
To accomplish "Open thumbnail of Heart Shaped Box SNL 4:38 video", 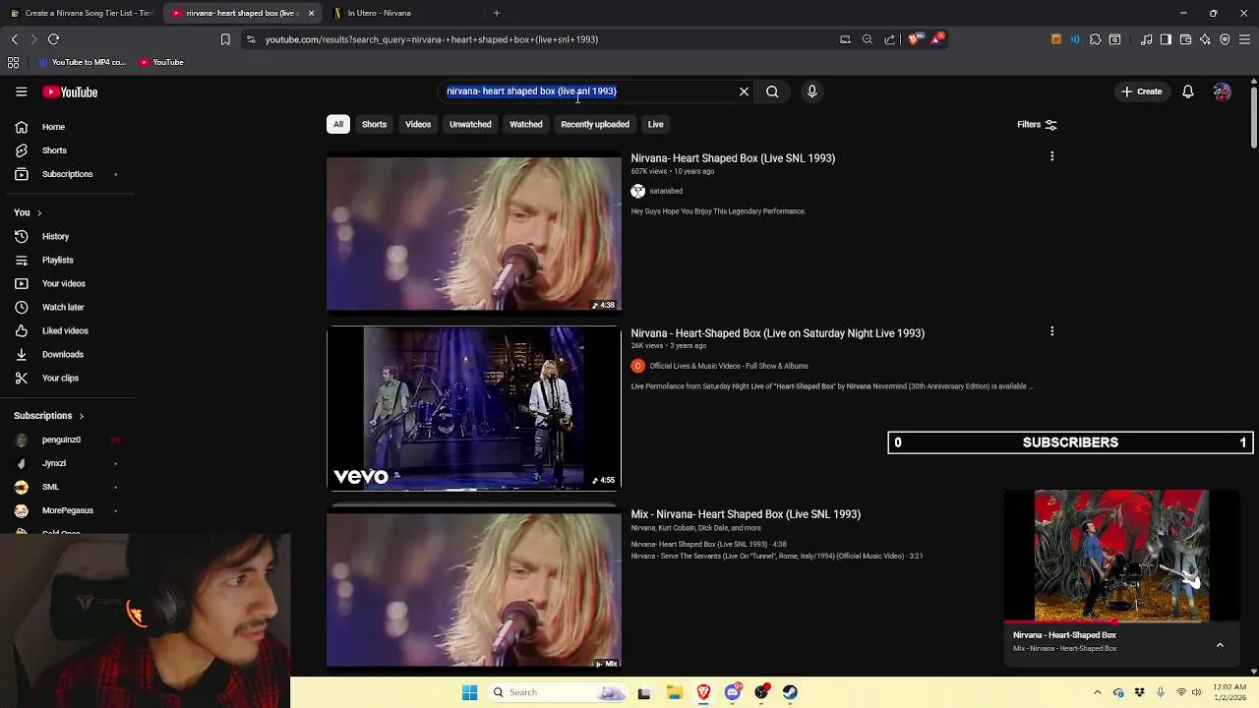I will [x=474, y=234].
